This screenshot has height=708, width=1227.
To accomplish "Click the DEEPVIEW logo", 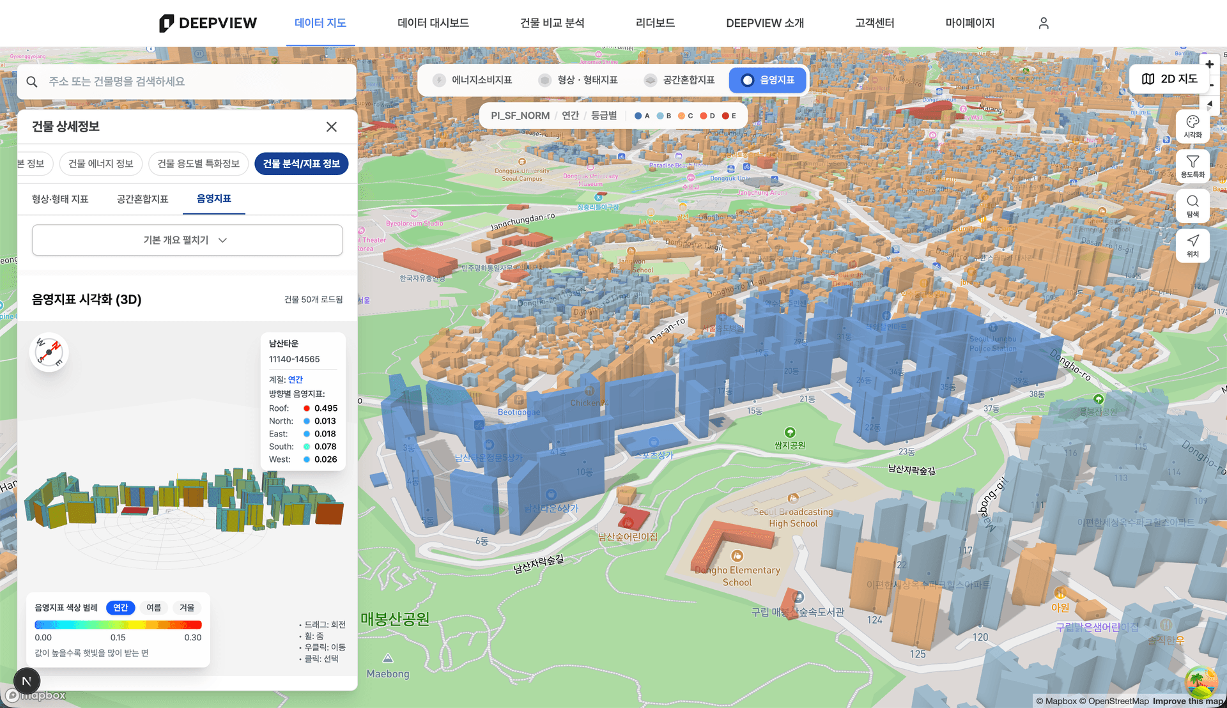I will point(208,23).
